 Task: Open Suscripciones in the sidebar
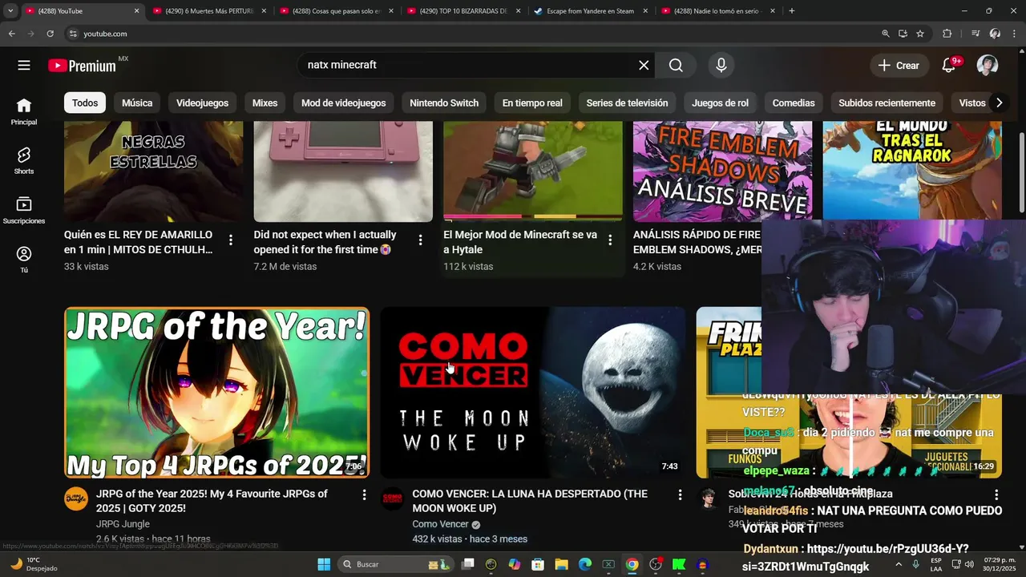tap(24, 210)
